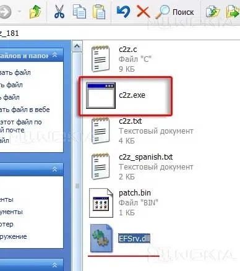Screen dimensions: 240x271
Task: Click sidebar places link ending 'ютер'
Action: pyautogui.click(x=7, y=224)
